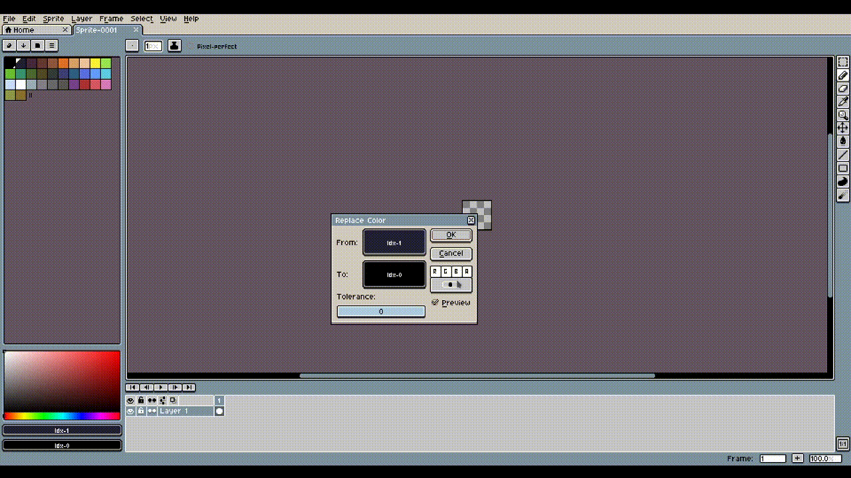Toggle Pixel-perfect drawing mode
The image size is (851, 478).
(191, 46)
